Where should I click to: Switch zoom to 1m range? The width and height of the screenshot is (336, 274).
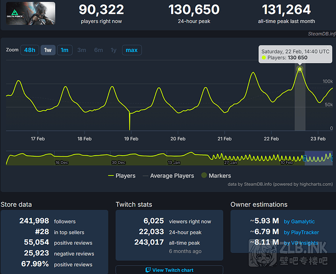64,50
